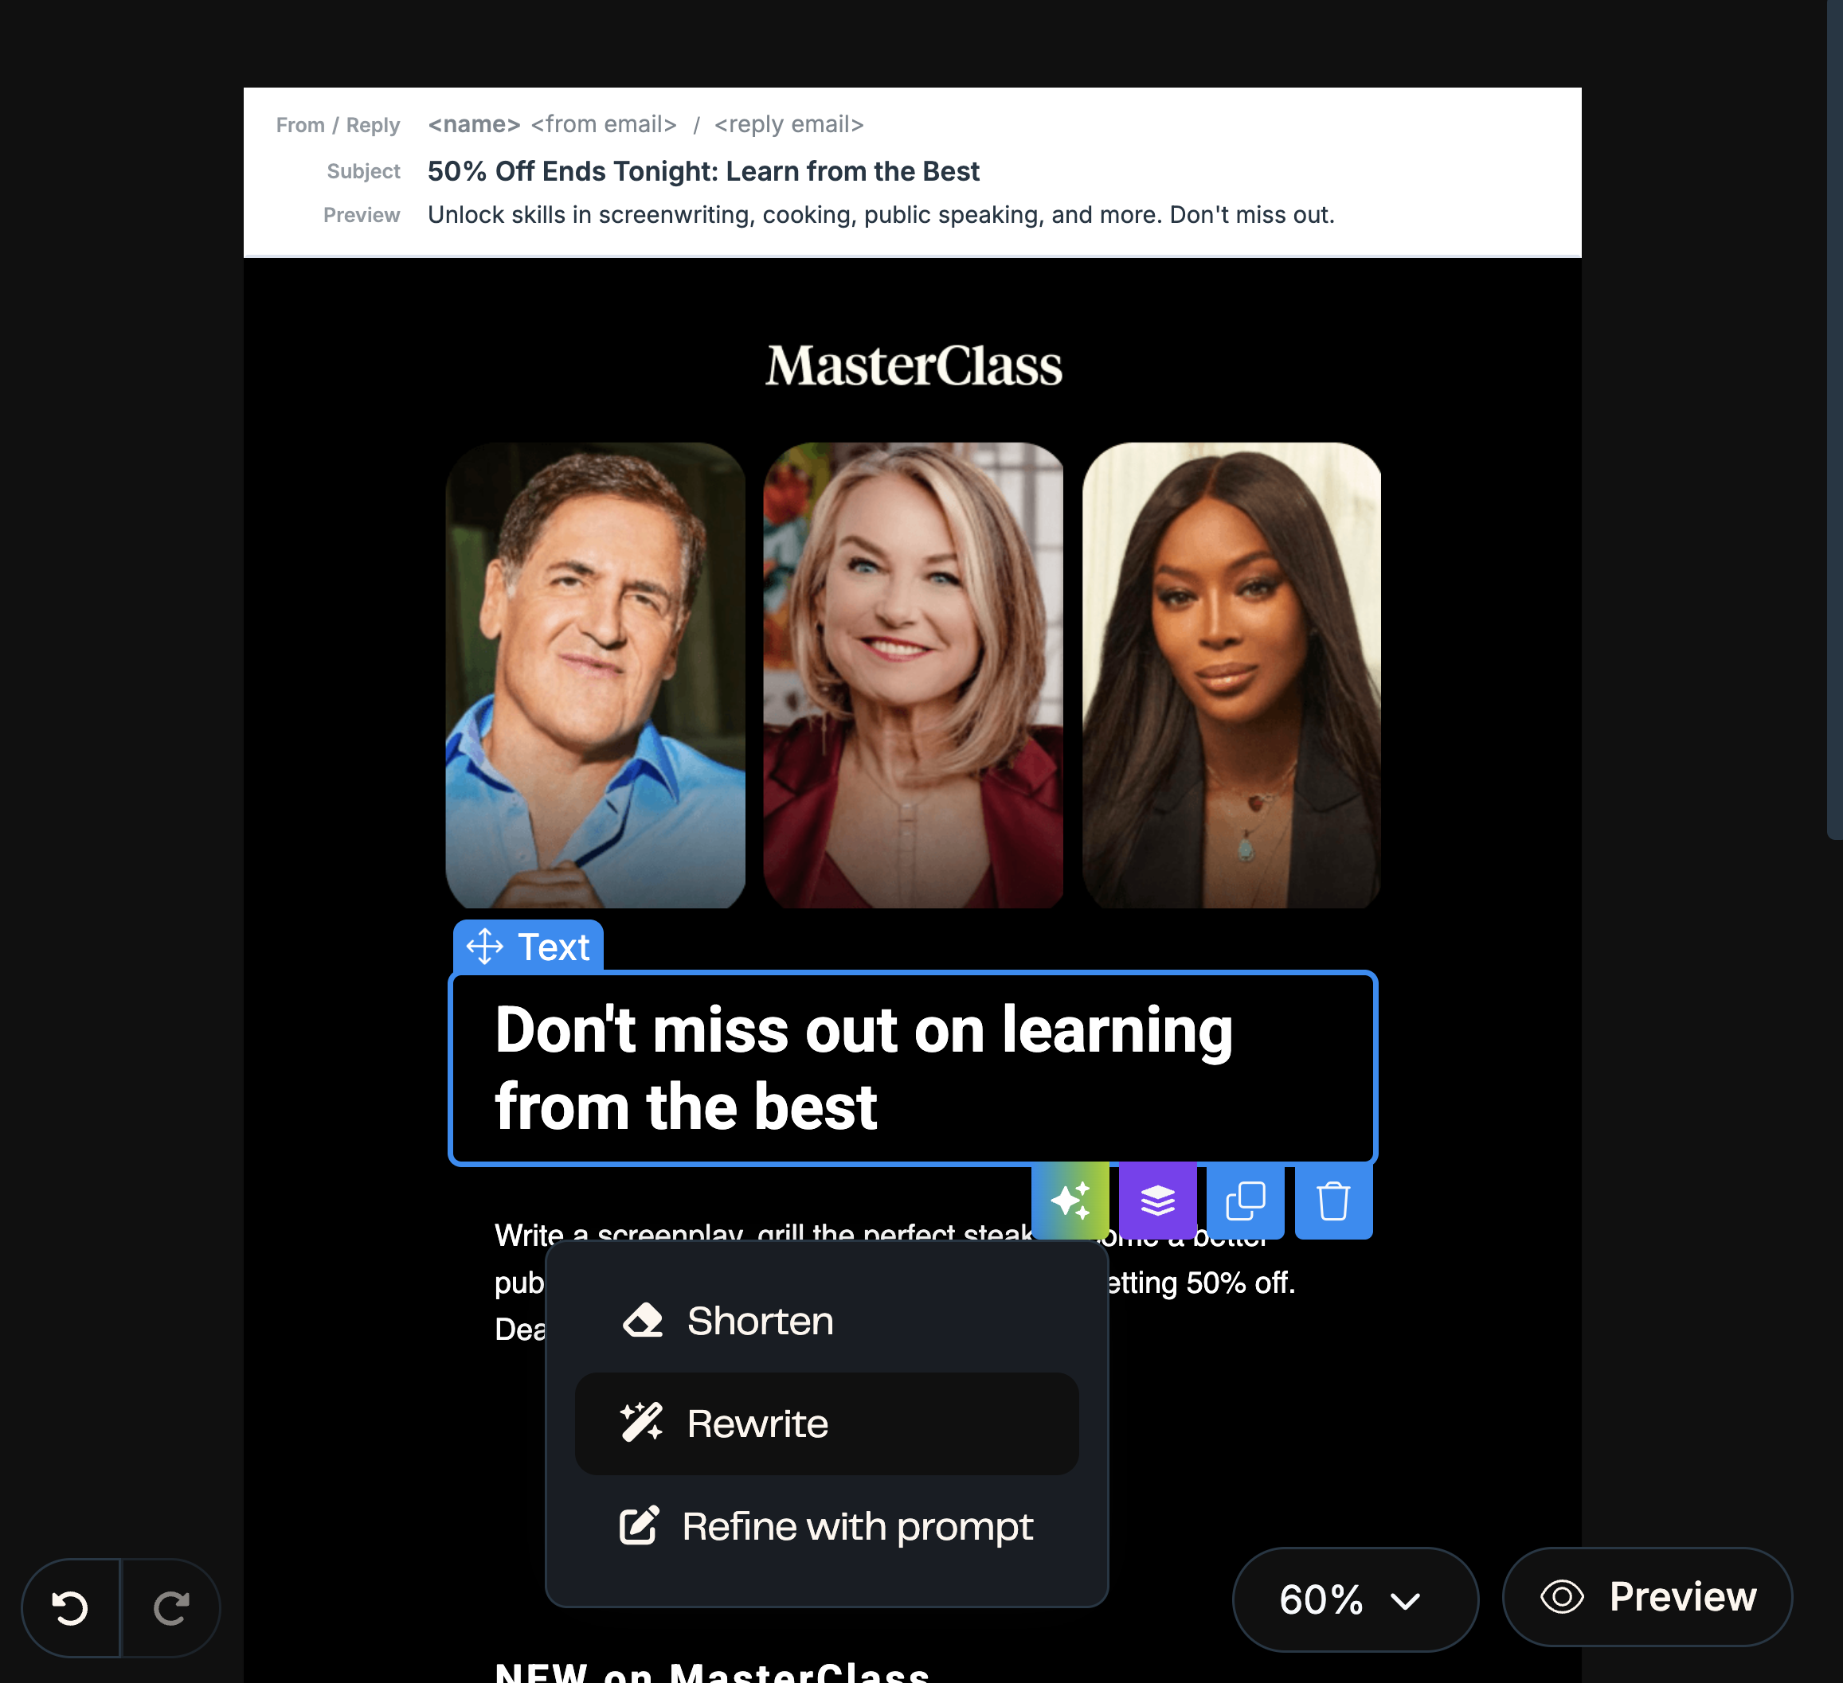
Task: Click the redo arrow button
Action: 171,1608
